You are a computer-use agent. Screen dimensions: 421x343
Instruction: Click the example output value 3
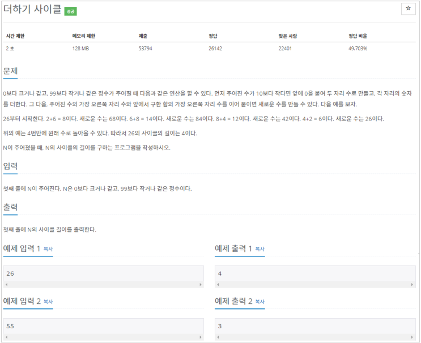click(x=220, y=326)
